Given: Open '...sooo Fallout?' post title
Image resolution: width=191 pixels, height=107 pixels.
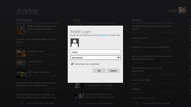Looking at the screenshot, I should (x=35, y=62).
